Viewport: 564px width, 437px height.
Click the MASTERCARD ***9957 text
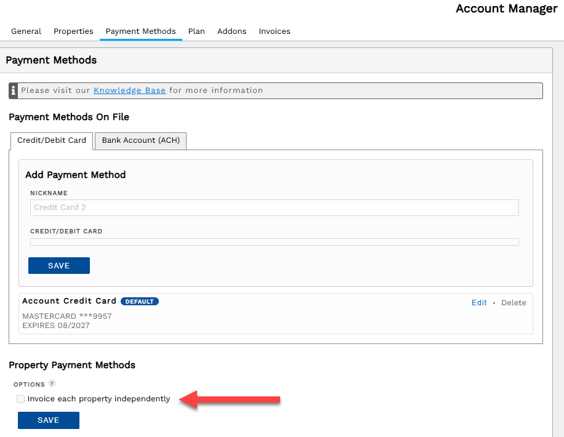[67, 316]
